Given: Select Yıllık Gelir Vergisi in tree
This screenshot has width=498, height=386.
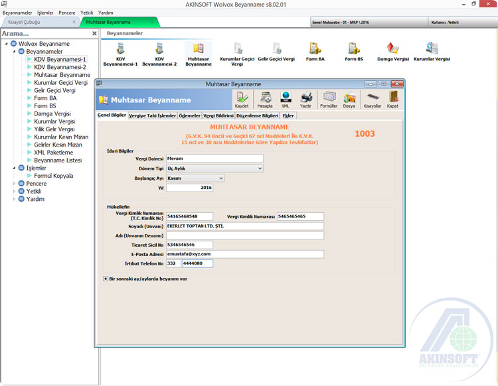Looking at the screenshot, I should click(x=54, y=129).
